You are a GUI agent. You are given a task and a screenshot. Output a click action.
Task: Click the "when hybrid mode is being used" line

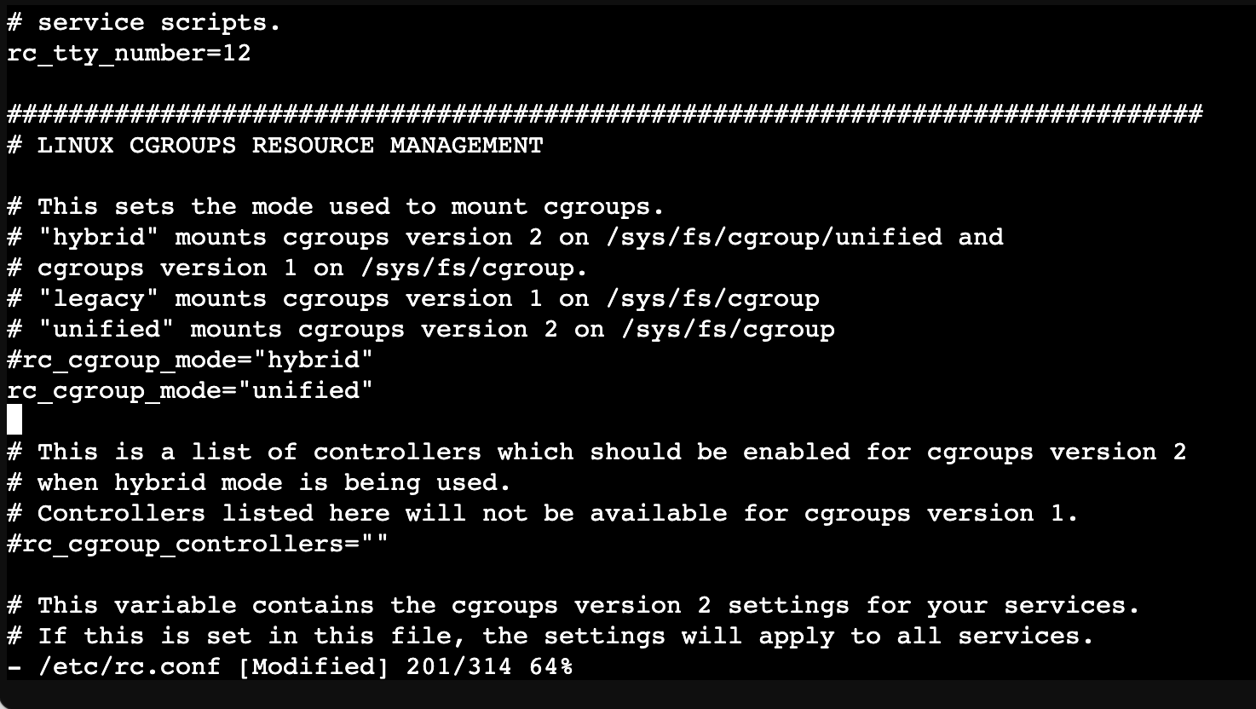(273, 483)
